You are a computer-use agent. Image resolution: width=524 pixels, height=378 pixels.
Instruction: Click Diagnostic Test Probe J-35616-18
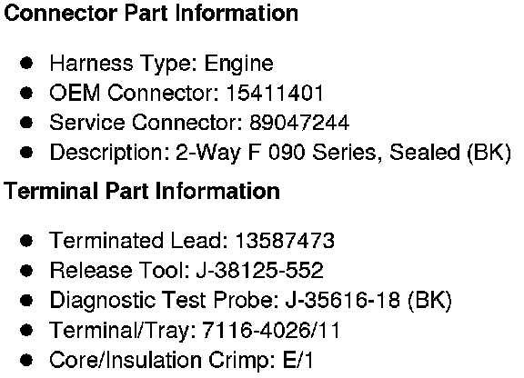click(368, 300)
